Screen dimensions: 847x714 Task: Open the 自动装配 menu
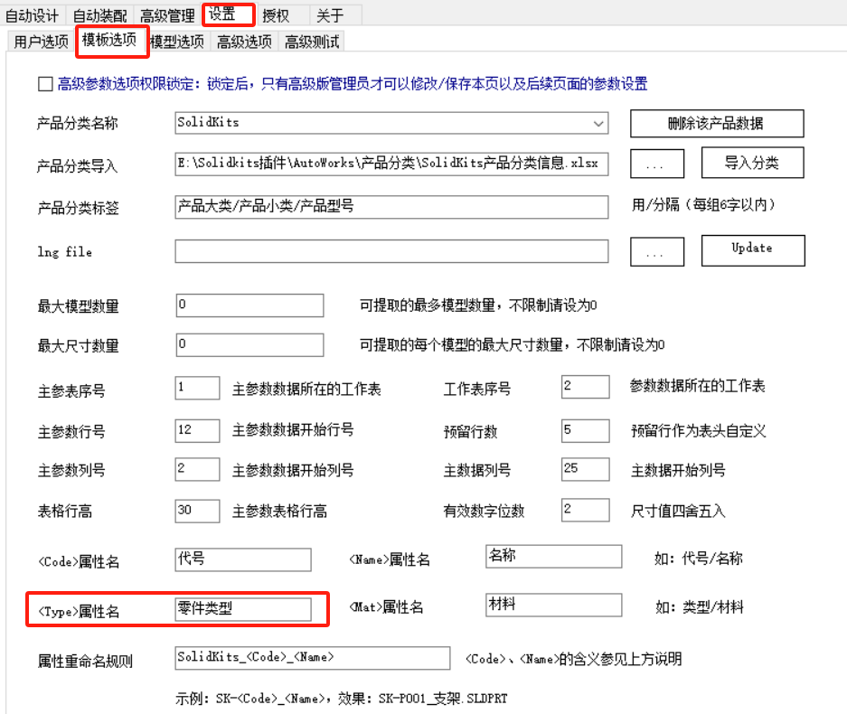click(x=100, y=14)
